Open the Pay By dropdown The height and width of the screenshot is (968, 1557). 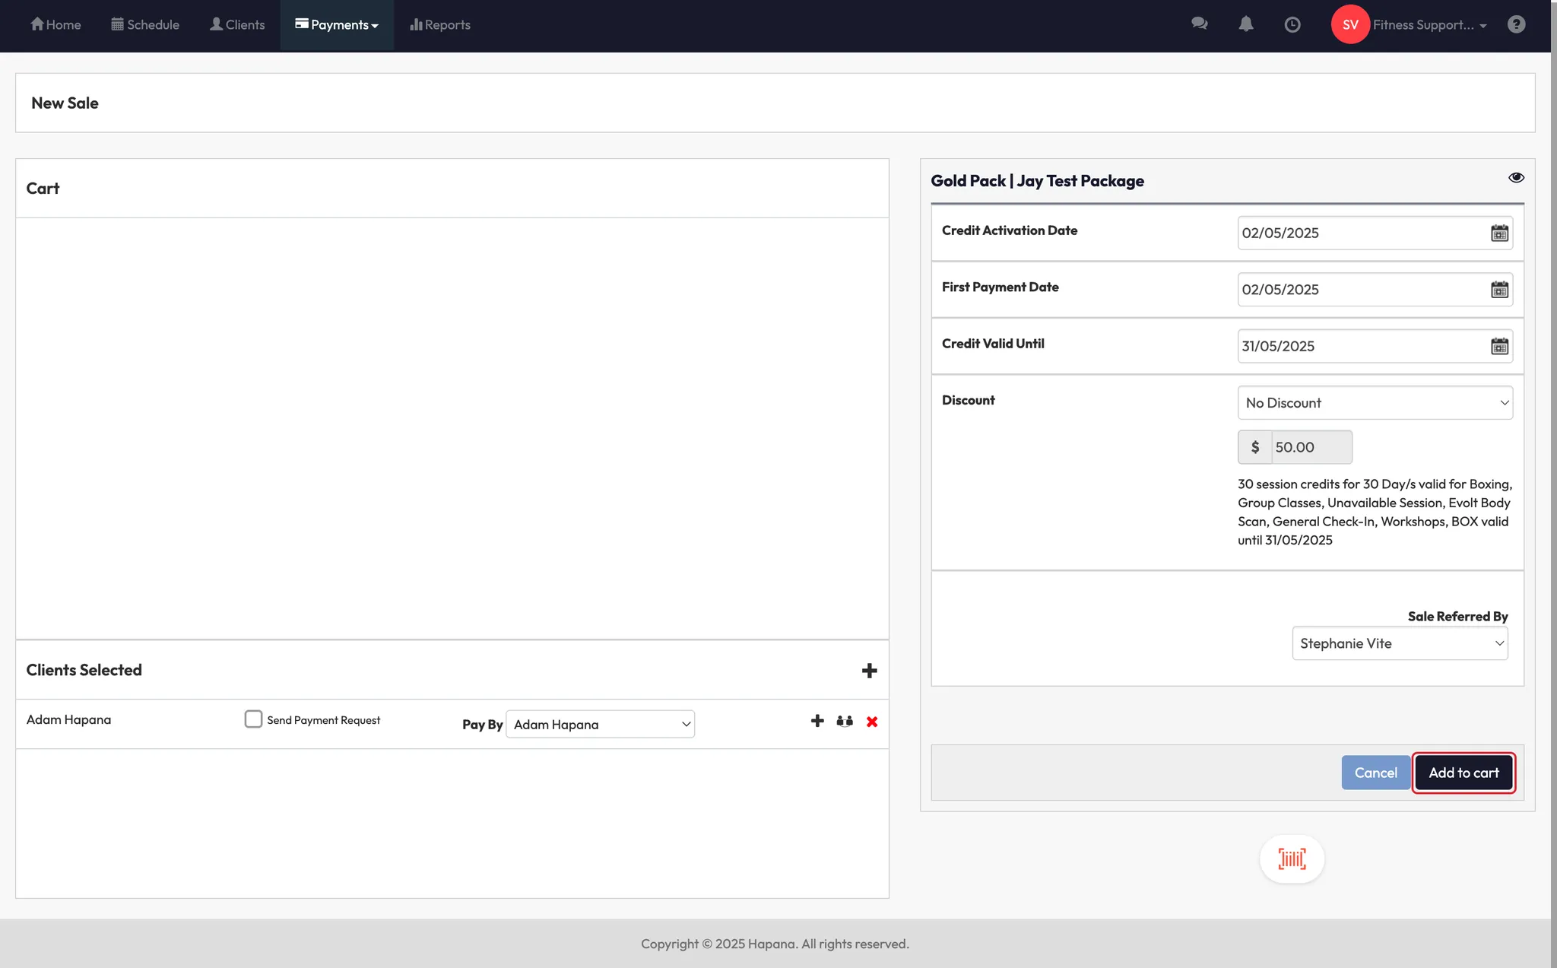[600, 725]
